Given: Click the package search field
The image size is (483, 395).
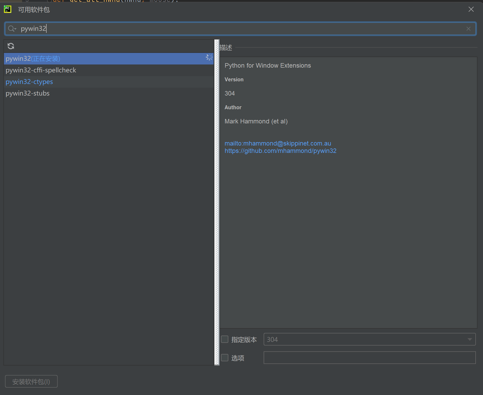Looking at the screenshot, I should (240, 29).
